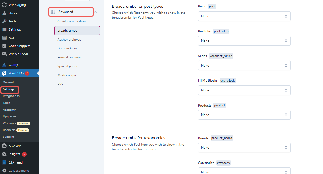Viewport: 323px width, 174px height.
Task: Click the Users sidebar icon
Action: (4, 13)
